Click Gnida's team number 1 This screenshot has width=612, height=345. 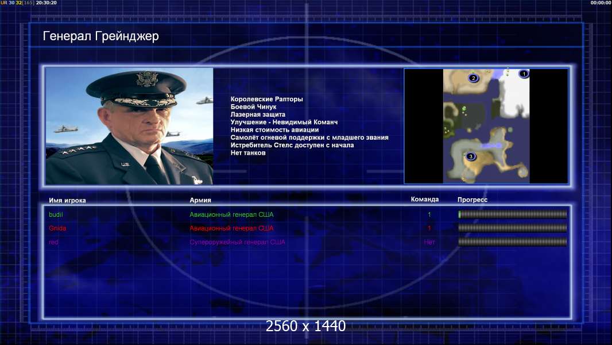(x=429, y=228)
